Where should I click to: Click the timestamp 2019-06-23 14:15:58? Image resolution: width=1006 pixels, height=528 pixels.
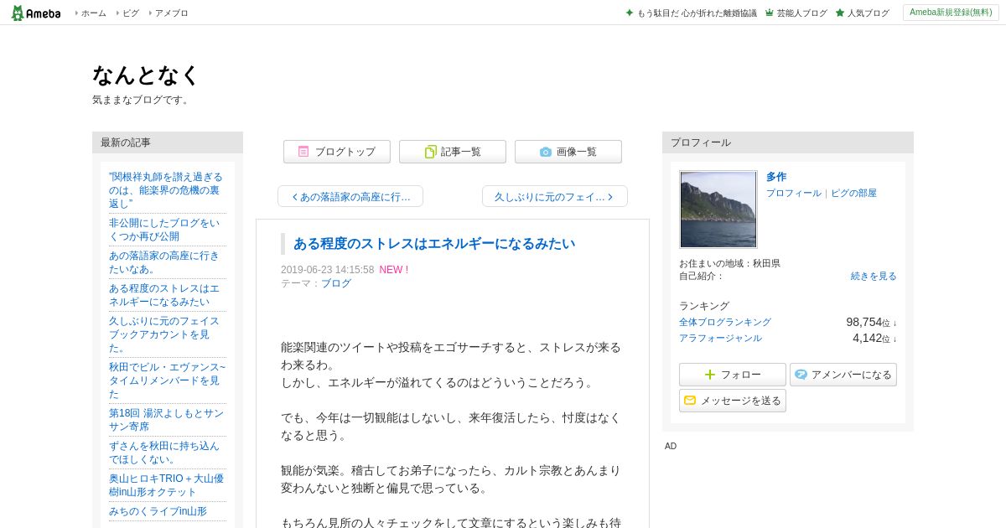pyautogui.click(x=327, y=270)
